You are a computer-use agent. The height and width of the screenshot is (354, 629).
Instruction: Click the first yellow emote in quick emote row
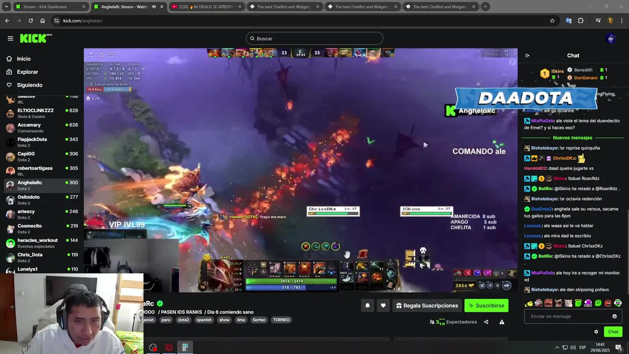(529, 303)
